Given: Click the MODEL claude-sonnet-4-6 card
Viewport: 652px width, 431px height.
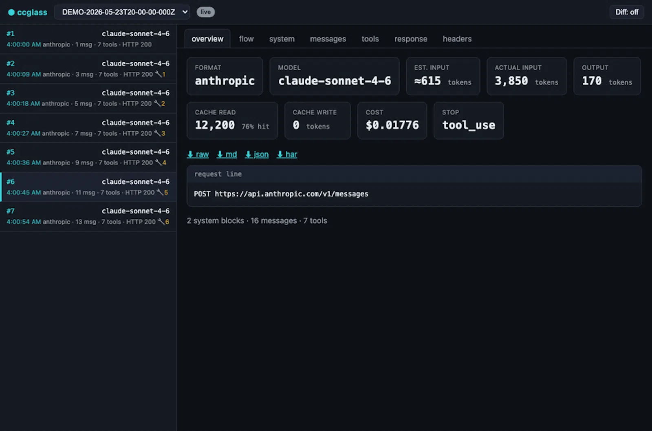Looking at the screenshot, I should [x=334, y=76].
